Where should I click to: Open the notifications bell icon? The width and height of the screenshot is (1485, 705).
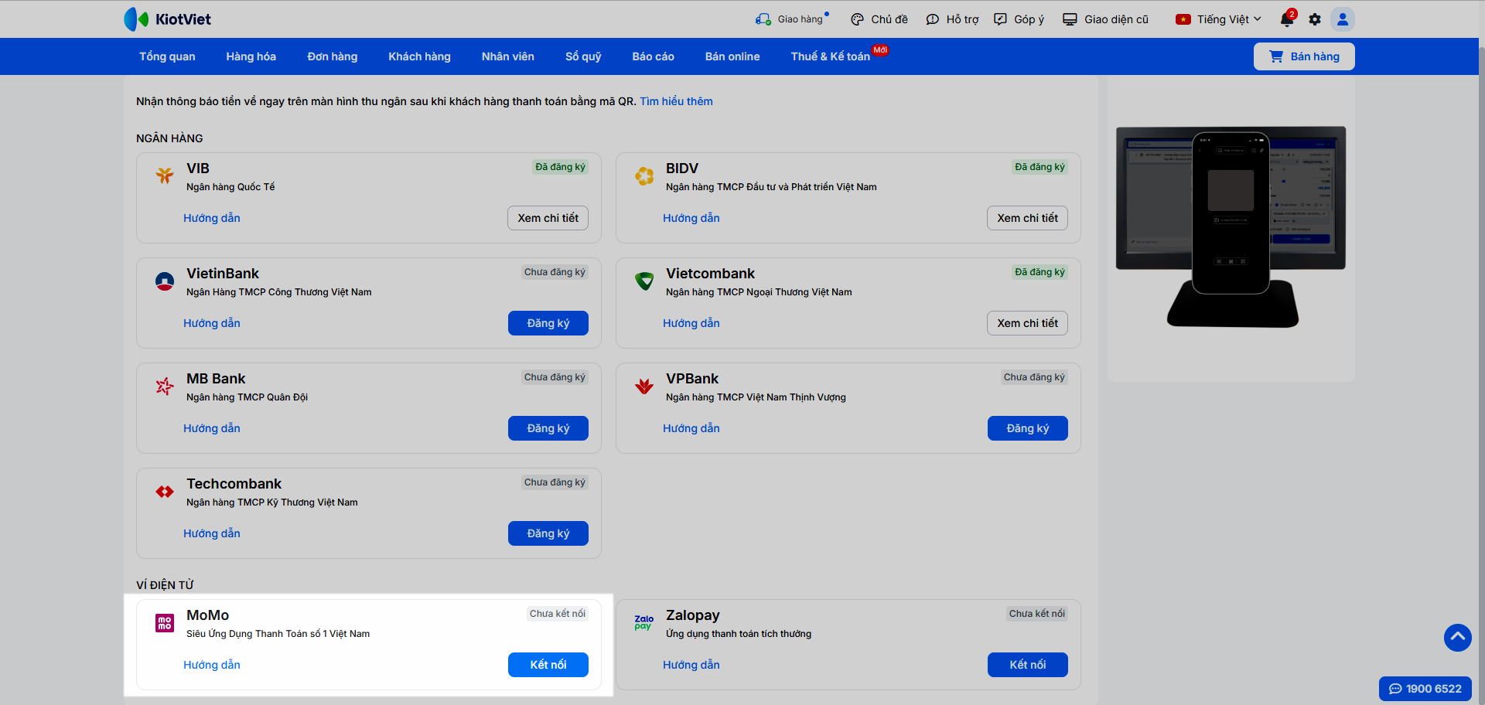pos(1287,19)
